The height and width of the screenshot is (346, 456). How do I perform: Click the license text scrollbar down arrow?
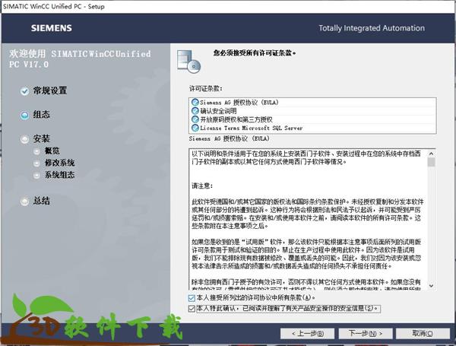pyautogui.click(x=431, y=286)
